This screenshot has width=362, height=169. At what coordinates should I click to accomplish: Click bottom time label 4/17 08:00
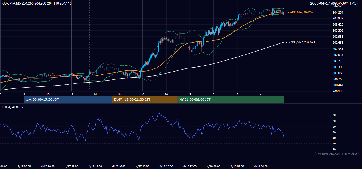point(24,166)
